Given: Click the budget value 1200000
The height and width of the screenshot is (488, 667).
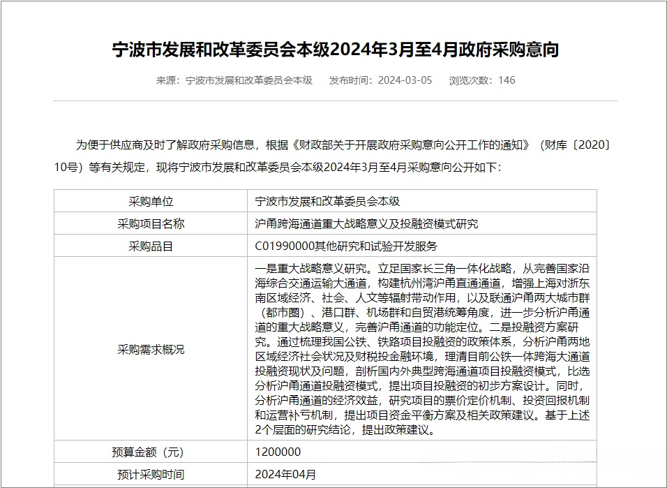Looking at the screenshot, I should coord(278,452).
